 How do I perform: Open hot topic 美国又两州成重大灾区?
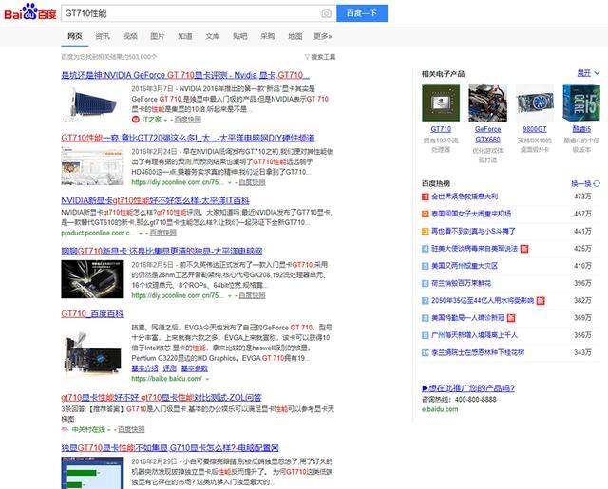click(x=465, y=266)
